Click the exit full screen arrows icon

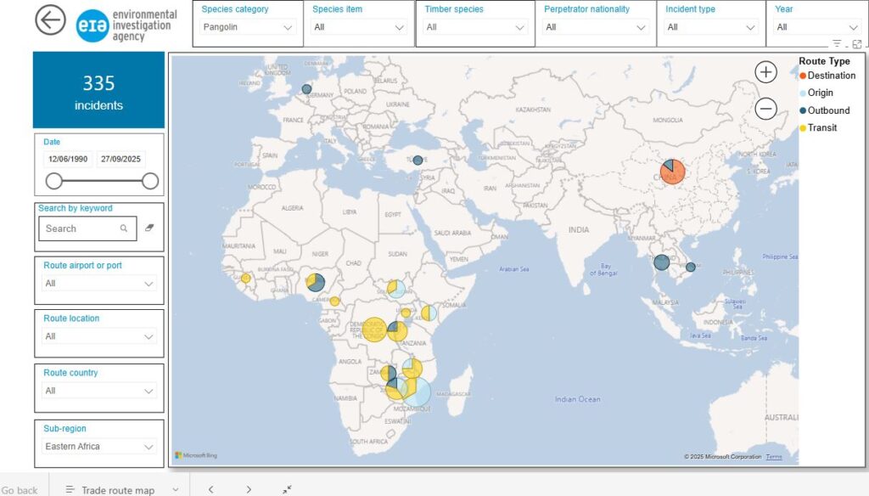pos(287,489)
